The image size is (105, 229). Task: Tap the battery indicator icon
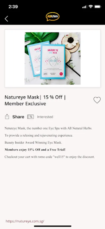[x=98, y=7]
